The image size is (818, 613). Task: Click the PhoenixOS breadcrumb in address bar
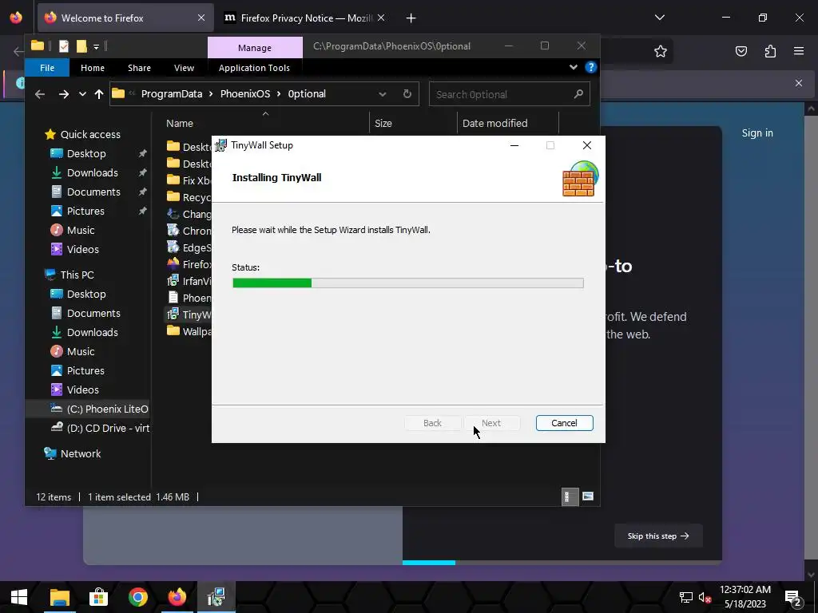[x=245, y=94]
